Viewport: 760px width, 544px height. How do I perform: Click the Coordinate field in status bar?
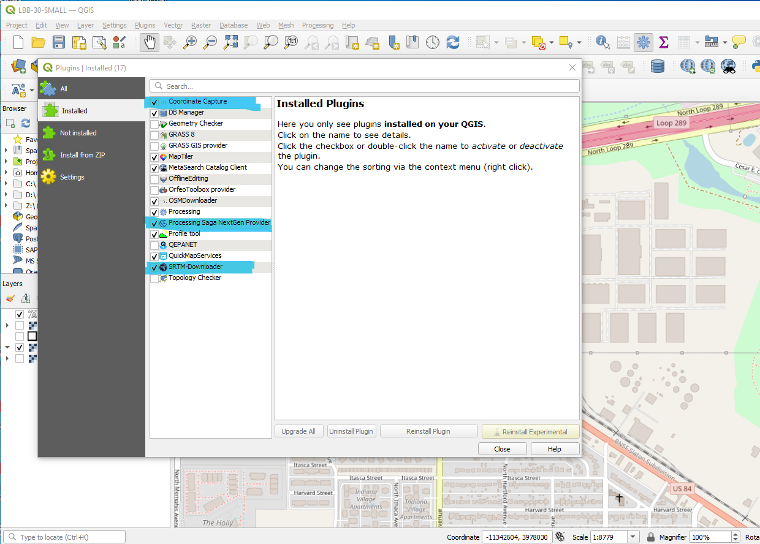(517, 537)
